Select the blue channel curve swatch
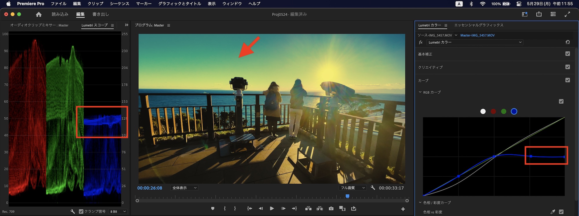The height and width of the screenshot is (216, 579). [514, 111]
